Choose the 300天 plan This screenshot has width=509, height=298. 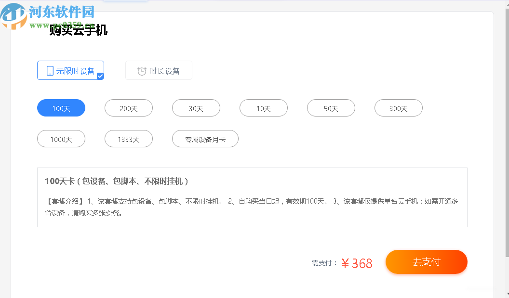(x=398, y=108)
